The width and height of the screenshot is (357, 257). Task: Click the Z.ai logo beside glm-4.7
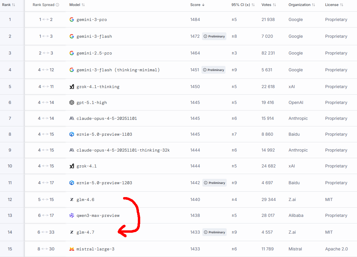tap(72, 232)
